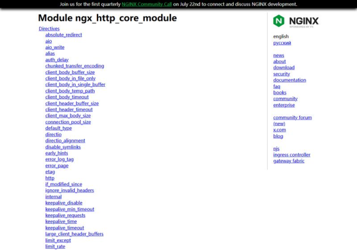
Task: Open client_body_in_file_only link
Action: coord(70,78)
